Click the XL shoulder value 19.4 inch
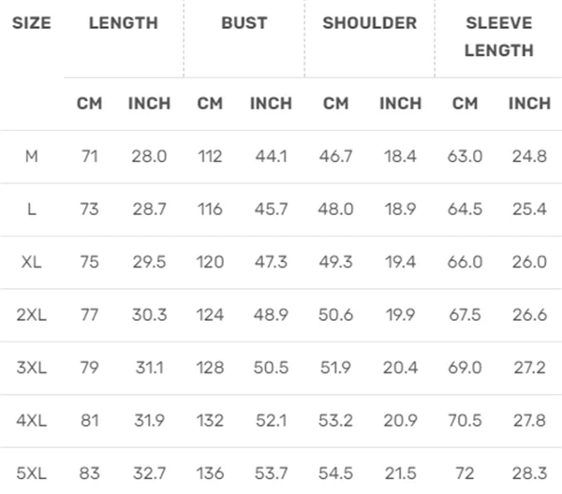This screenshot has height=494, width=562. (400, 262)
